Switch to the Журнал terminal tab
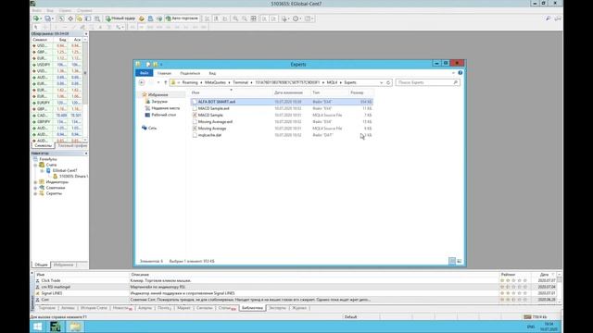This screenshot has height=333, width=593. coord(299,308)
